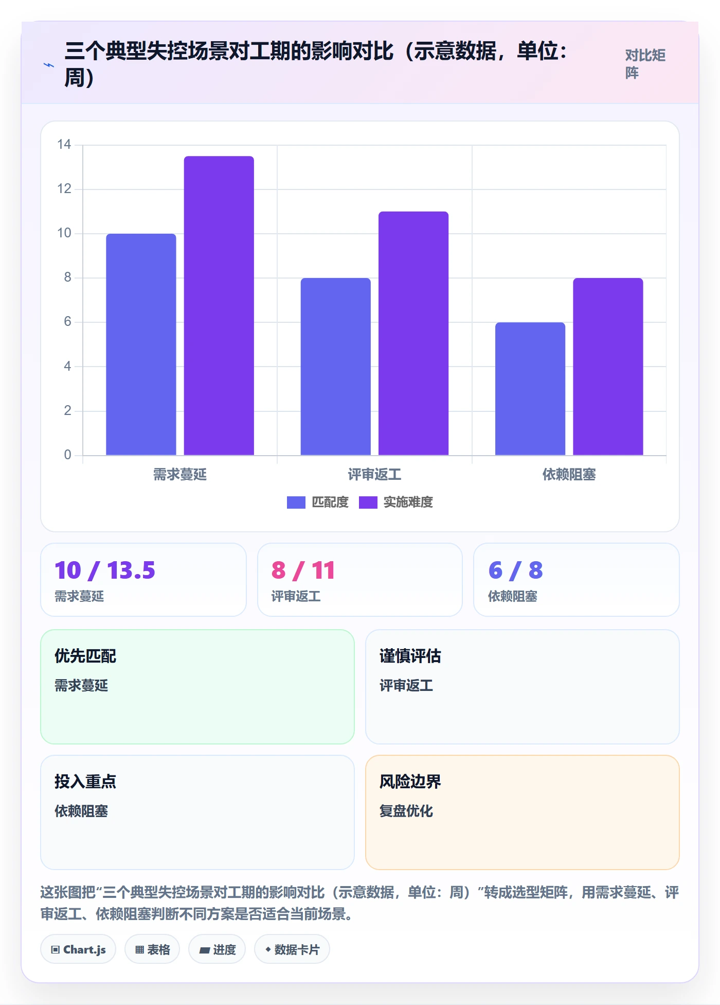Screen dimensions: 720x1005
Task: Click 复盘优化 text in 风险边界 card
Action: 406,811
